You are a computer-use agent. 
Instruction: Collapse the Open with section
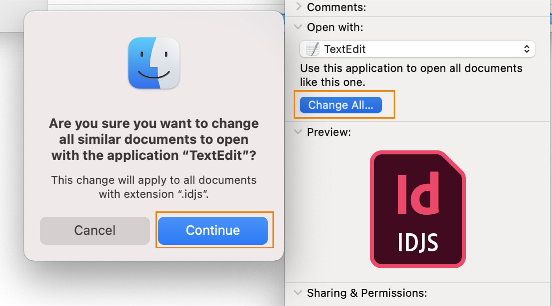[298, 27]
